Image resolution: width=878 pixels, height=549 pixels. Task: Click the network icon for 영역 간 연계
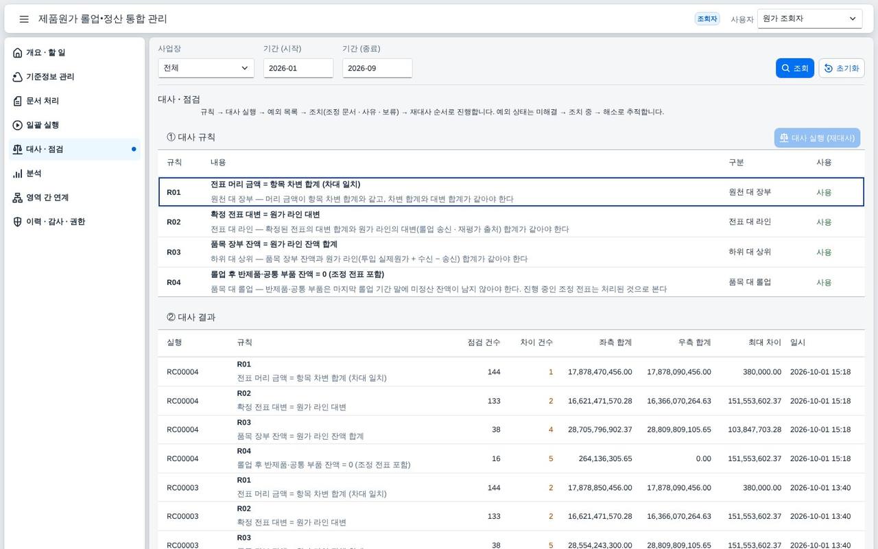18,198
